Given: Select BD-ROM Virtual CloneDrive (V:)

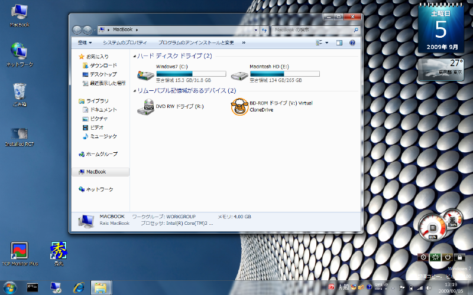Looking at the screenshot, I should [272, 107].
